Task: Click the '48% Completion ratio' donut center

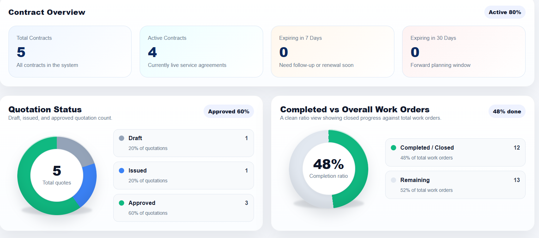Action: click(x=328, y=168)
